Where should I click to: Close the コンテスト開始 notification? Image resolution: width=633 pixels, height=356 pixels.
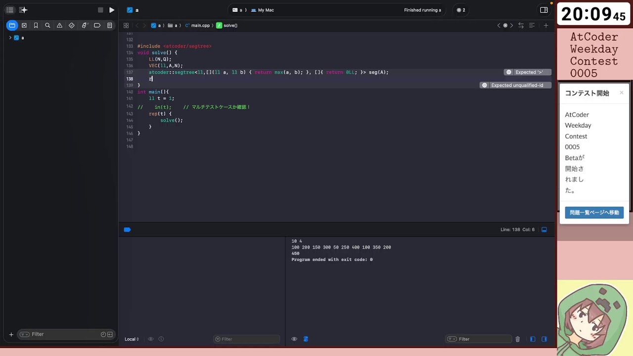point(622,92)
